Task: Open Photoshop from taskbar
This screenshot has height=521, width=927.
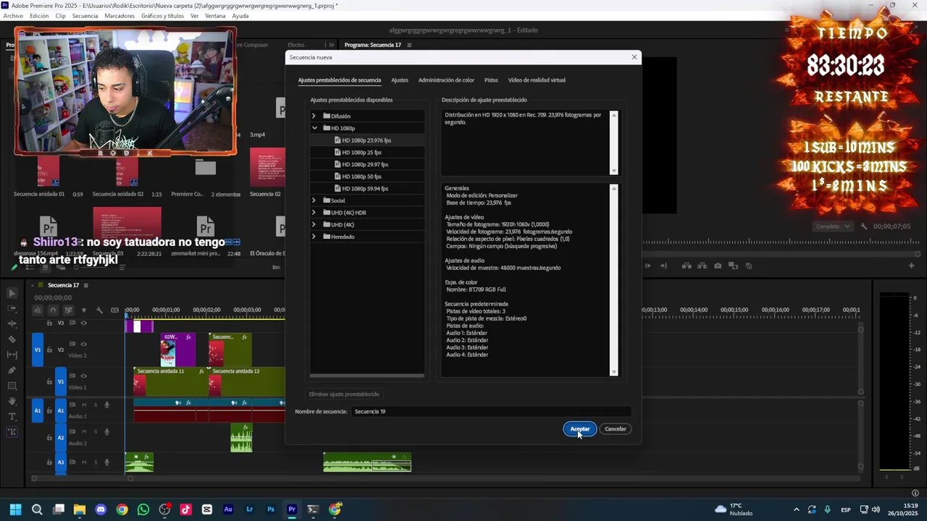Action: [271, 509]
